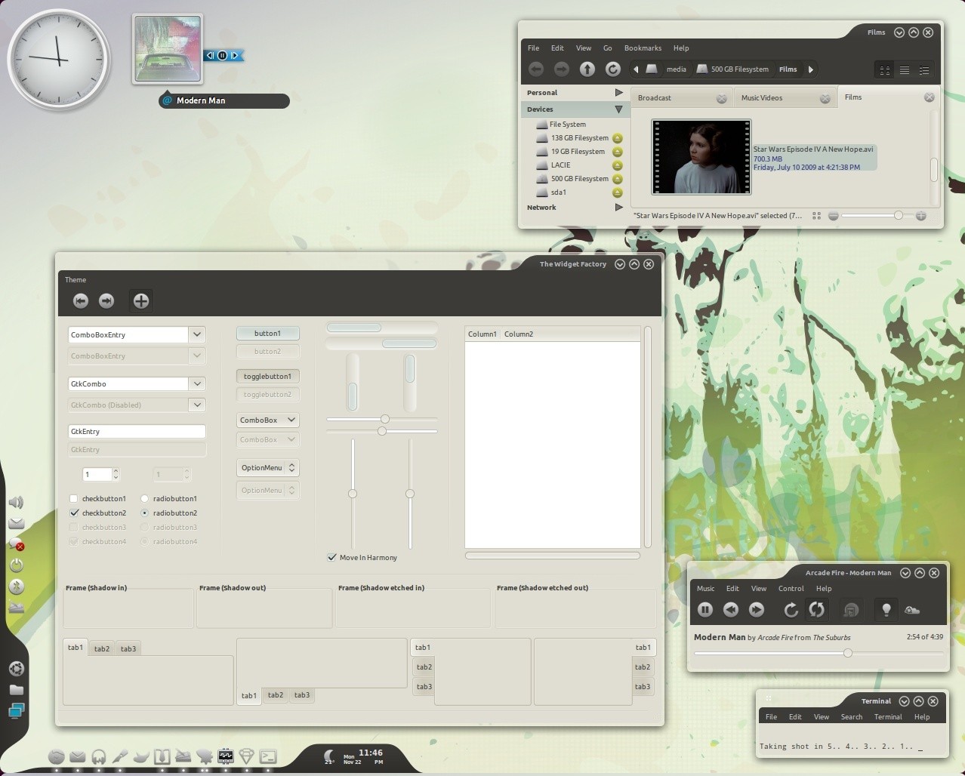Open the mail client from the bottom dock

point(77,756)
